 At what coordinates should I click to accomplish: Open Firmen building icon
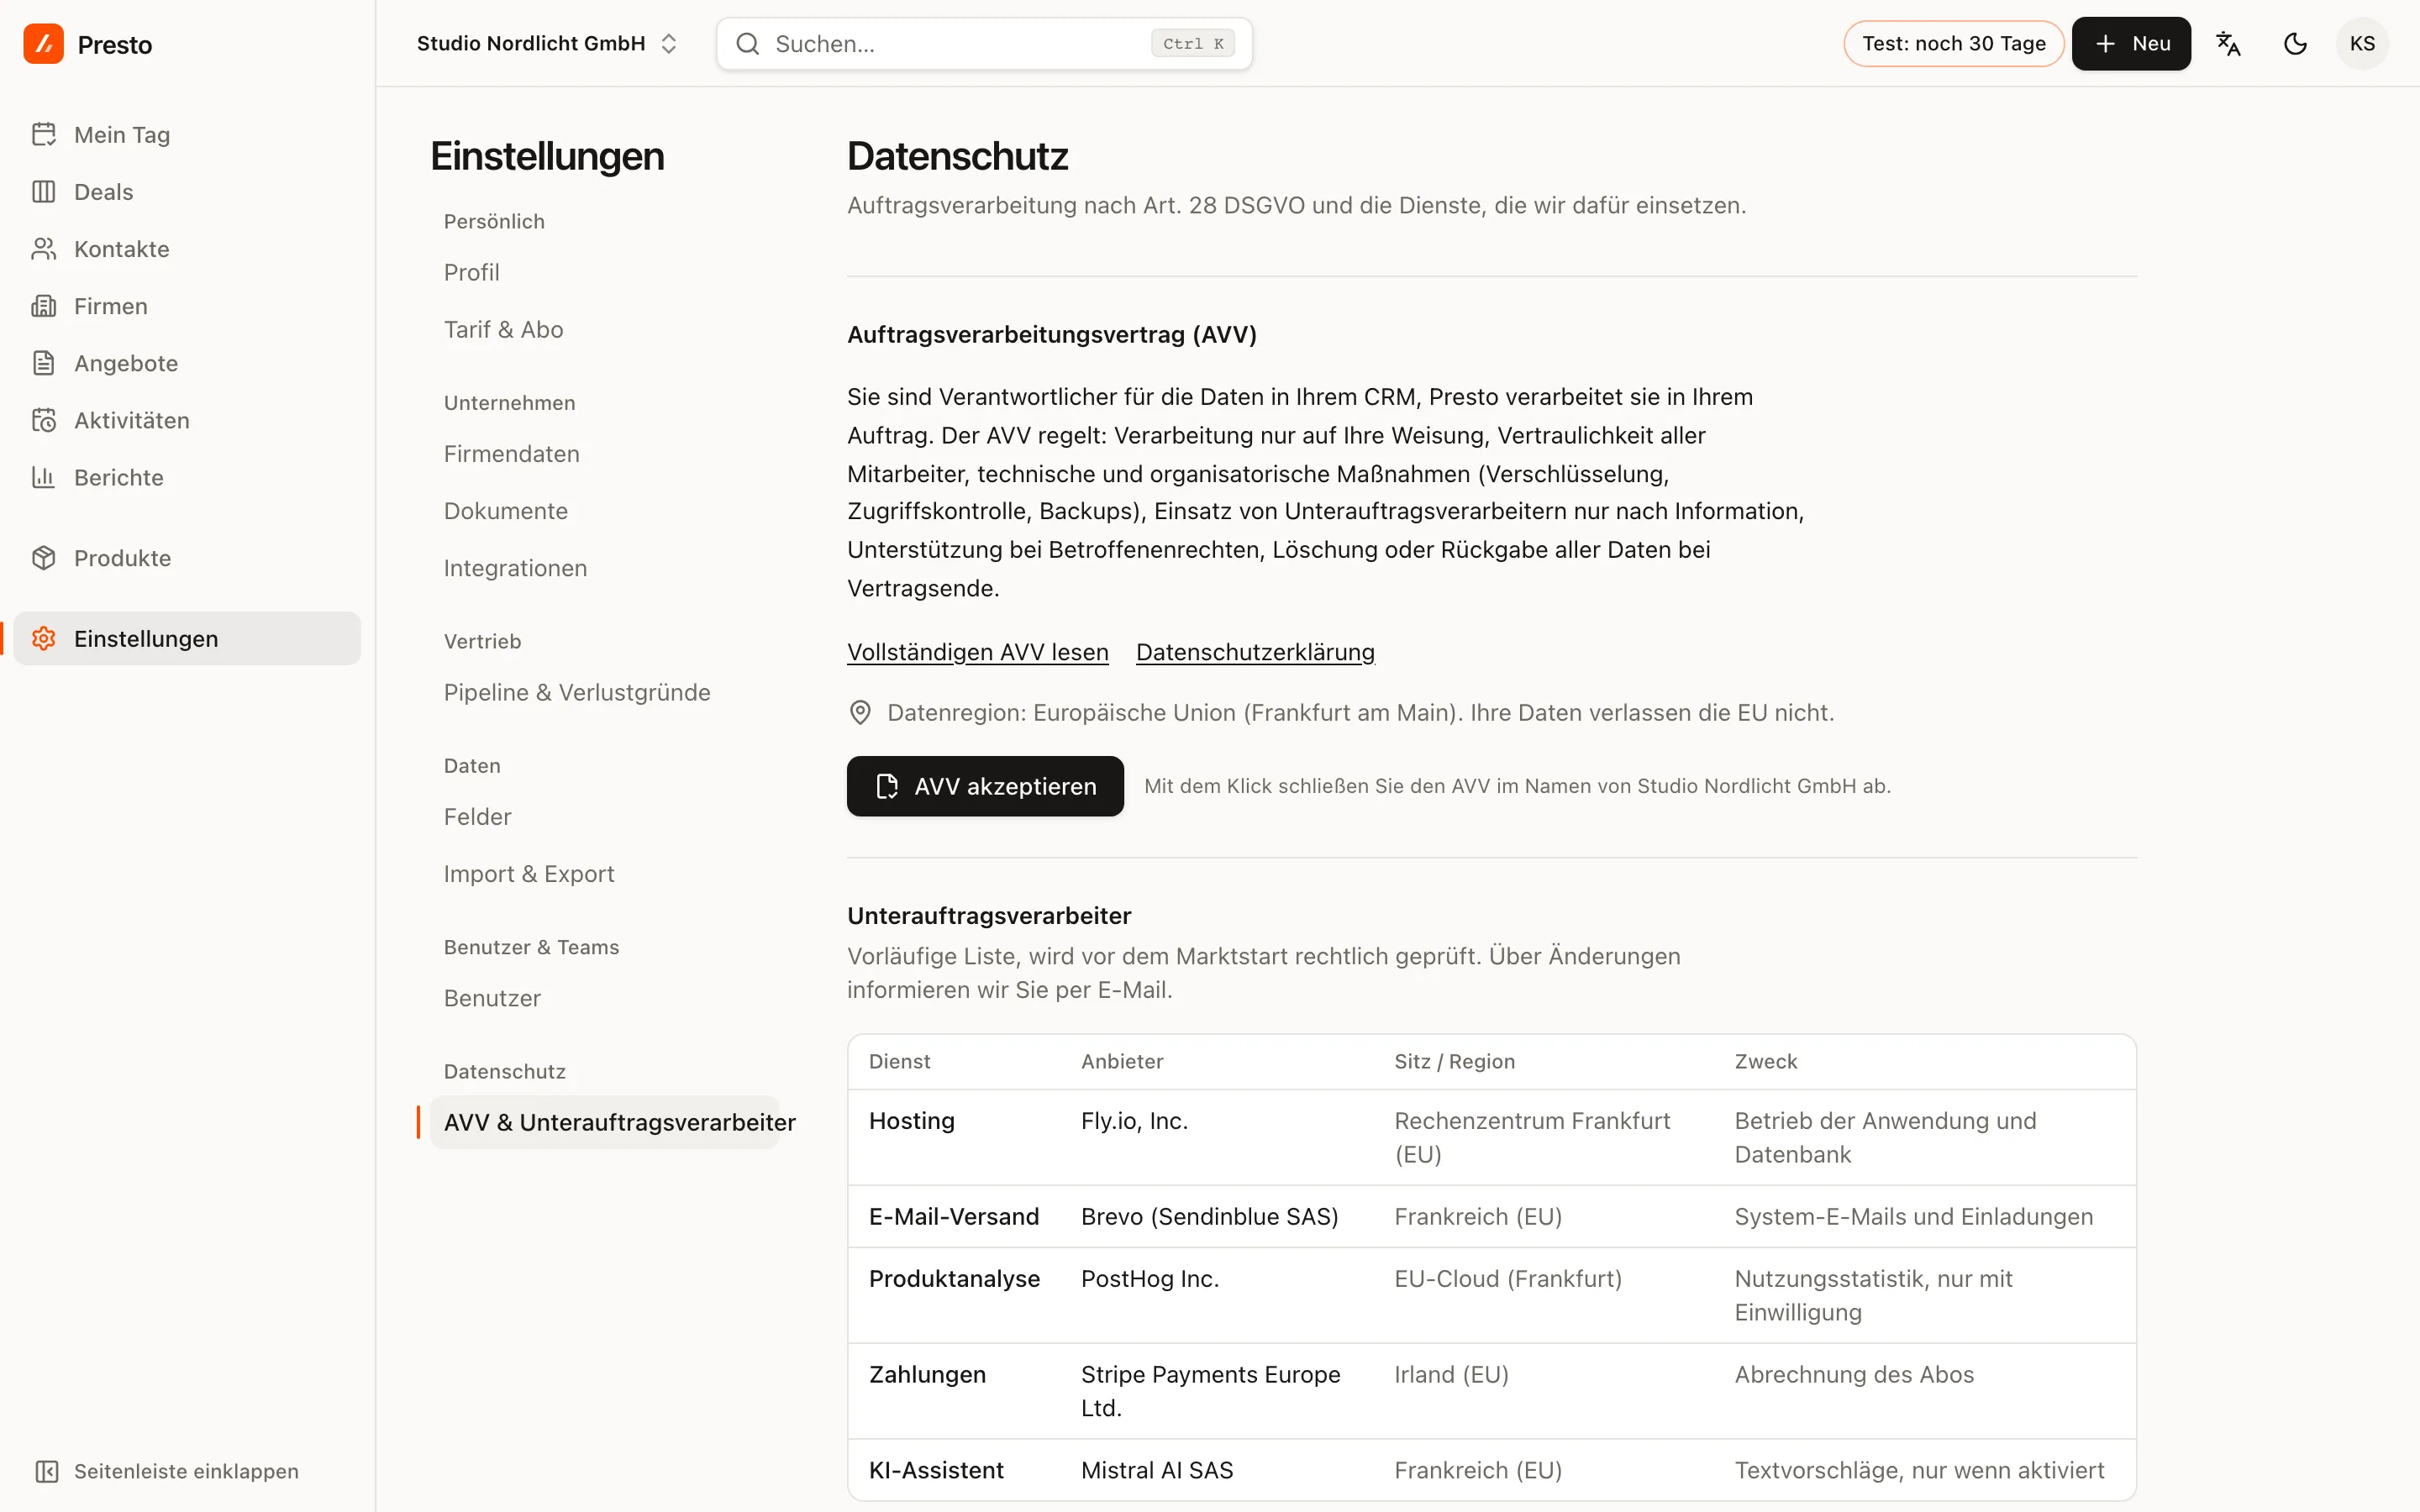pos(43,305)
